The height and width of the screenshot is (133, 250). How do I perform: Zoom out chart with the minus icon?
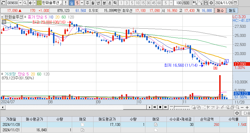(x=242, y=107)
